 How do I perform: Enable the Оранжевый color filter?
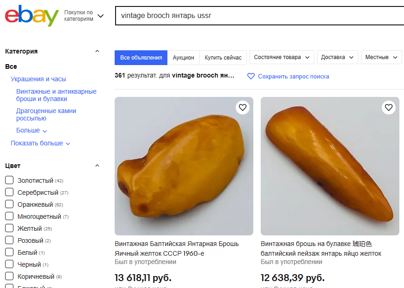pyautogui.click(x=9, y=204)
